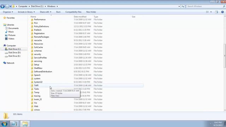Select the Performance folder icon
This screenshot has height=127, width=226.
(32, 19)
